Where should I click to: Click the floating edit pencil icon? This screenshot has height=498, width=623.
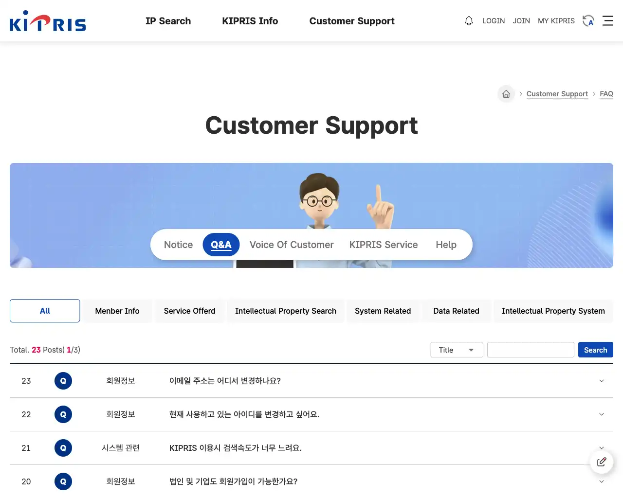coord(602,462)
